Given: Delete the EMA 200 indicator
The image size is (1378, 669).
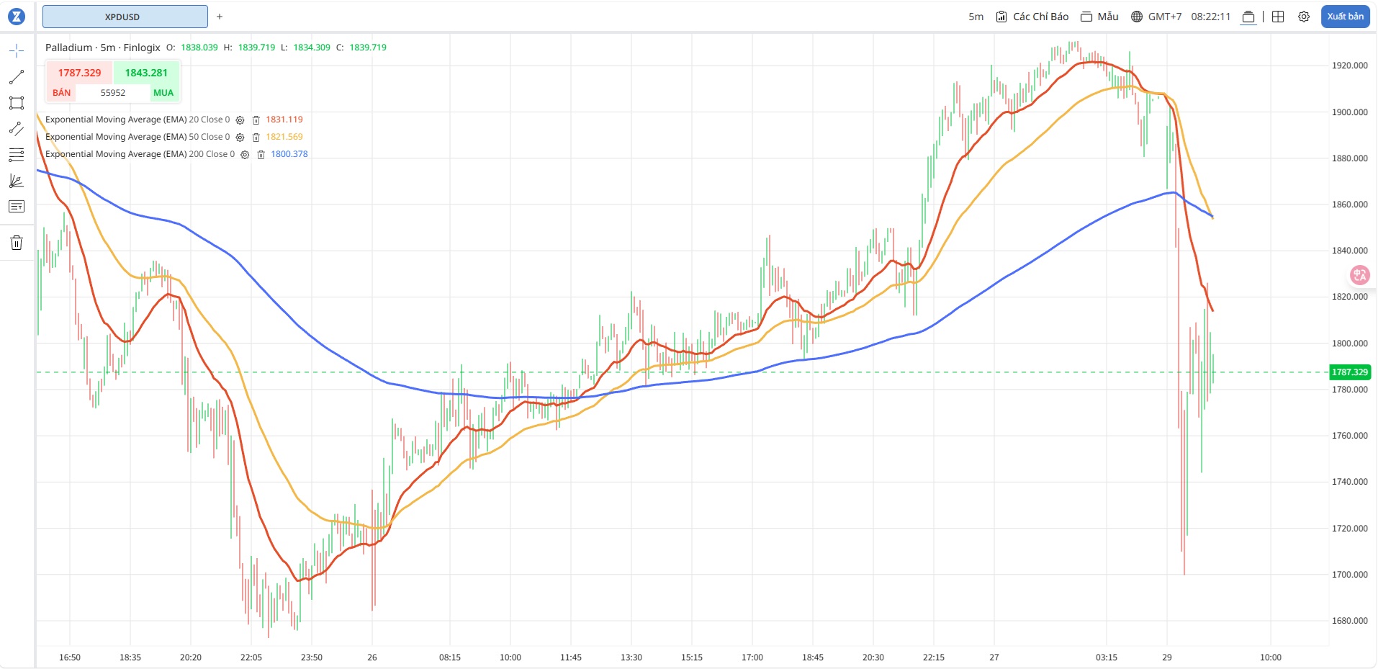Looking at the screenshot, I should point(261,155).
